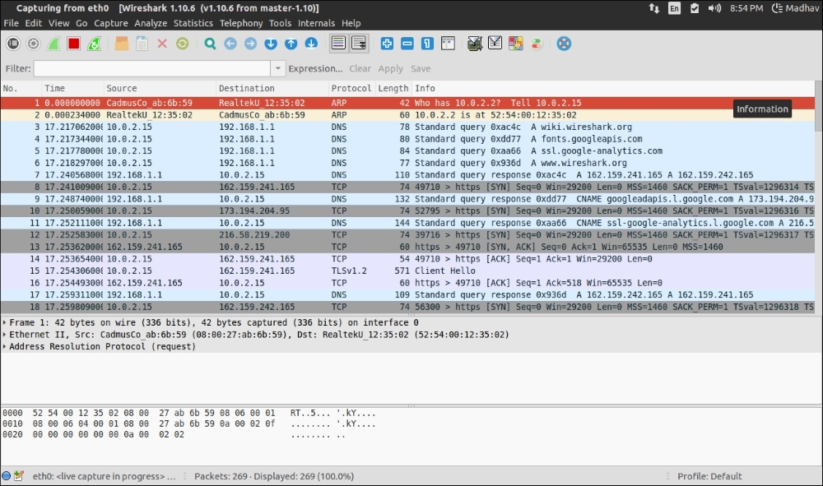Reset text to normal size icon
This screenshot has width=823, height=486.
(427, 44)
